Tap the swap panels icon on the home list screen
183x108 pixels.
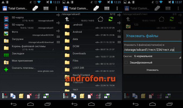[46, 96]
